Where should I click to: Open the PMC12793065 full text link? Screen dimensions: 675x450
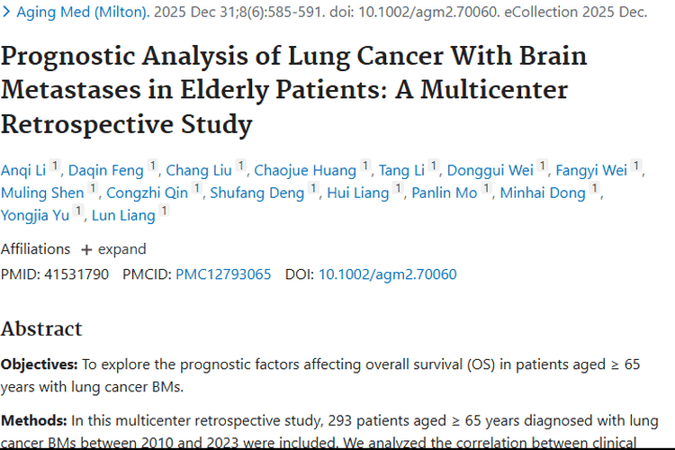point(223,274)
